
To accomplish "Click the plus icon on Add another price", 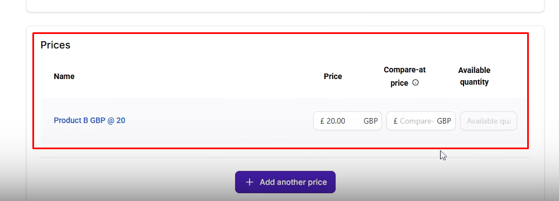I will [250, 182].
